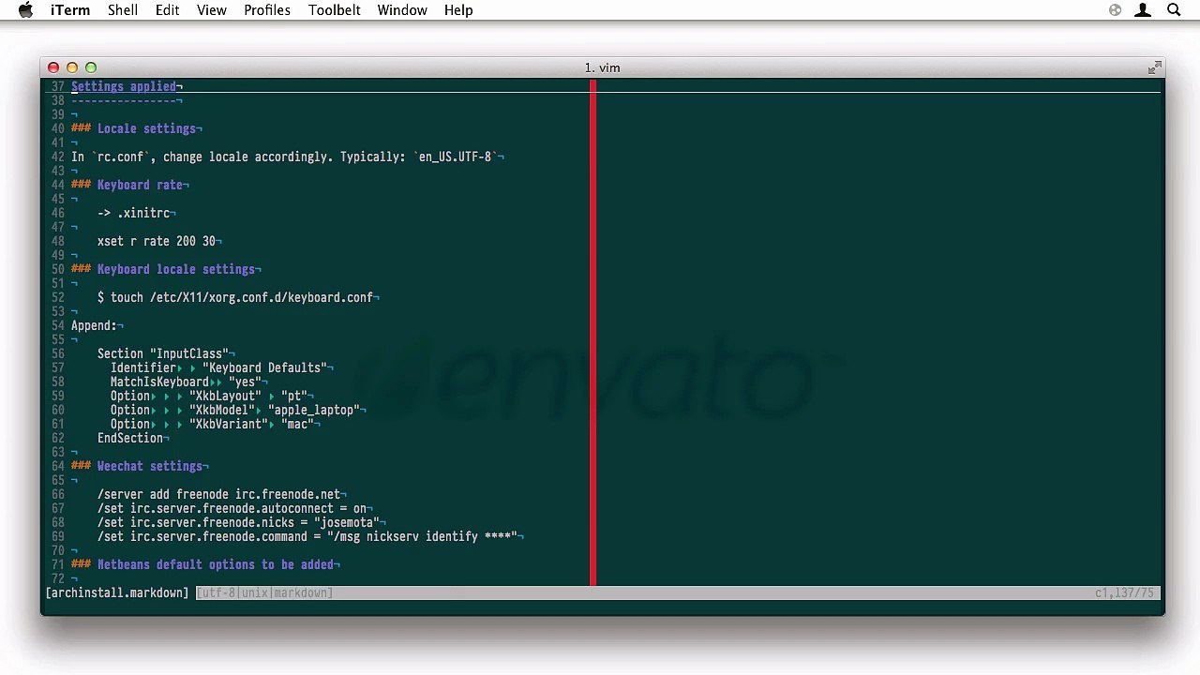Click the freenode.command nickserv line

307,536
